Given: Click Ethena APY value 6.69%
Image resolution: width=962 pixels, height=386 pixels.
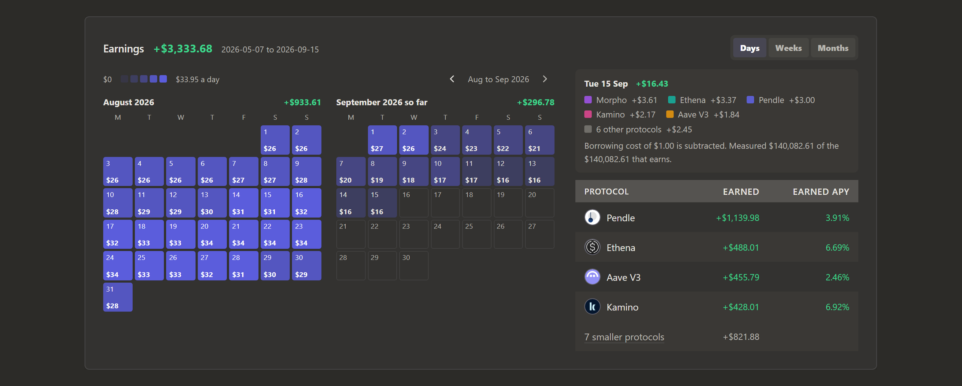Looking at the screenshot, I should tap(837, 247).
